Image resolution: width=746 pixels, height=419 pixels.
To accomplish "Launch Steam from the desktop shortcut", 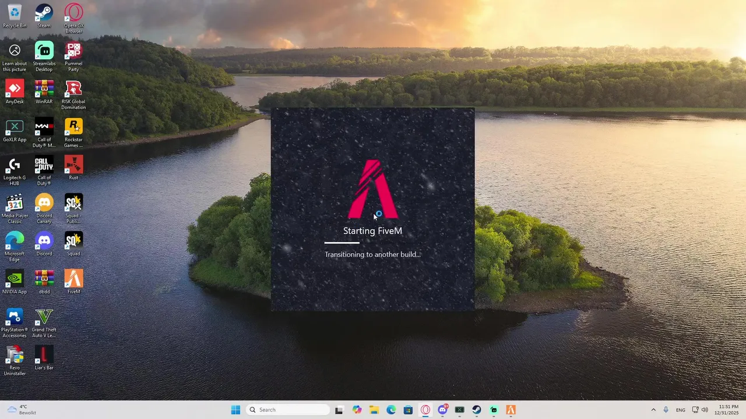I will 44,16.
